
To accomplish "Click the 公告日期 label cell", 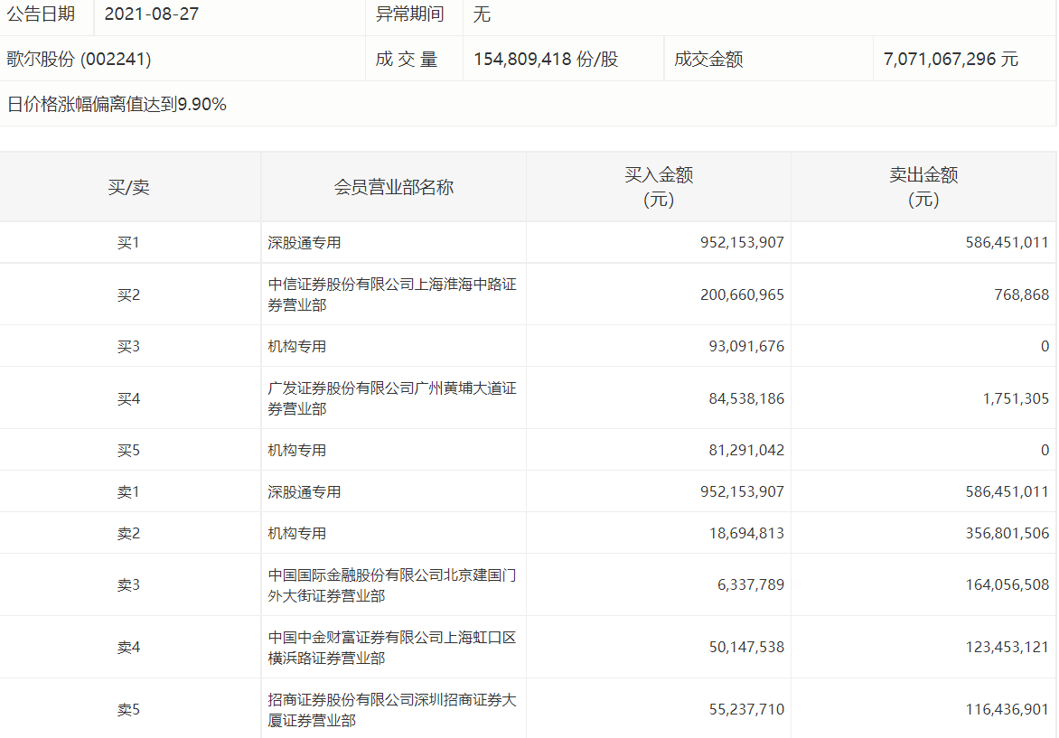I will (41, 14).
